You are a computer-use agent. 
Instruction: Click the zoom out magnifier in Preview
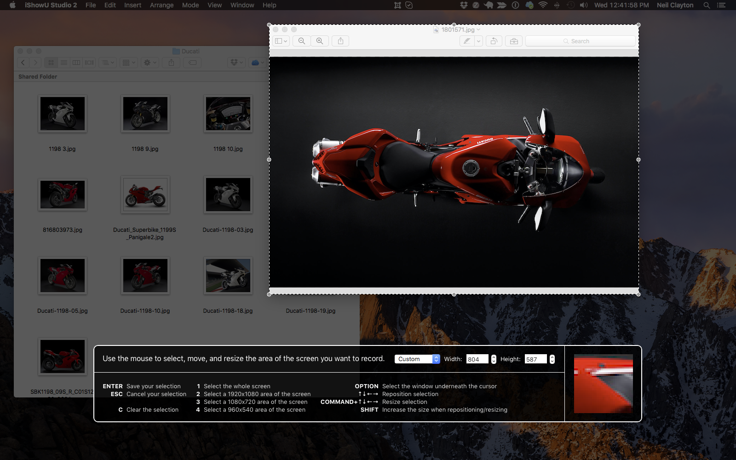tap(302, 41)
